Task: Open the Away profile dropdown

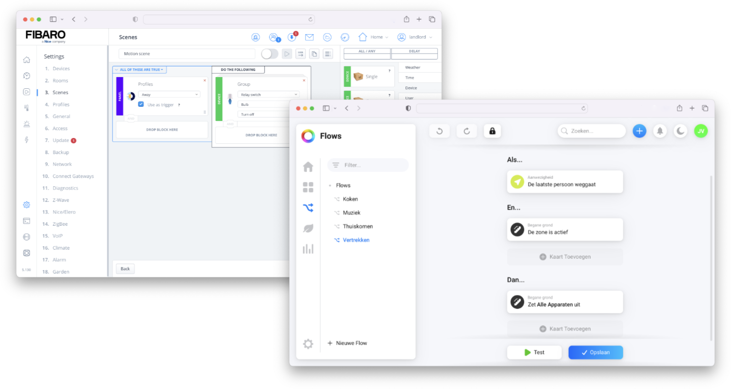Action: (x=169, y=95)
